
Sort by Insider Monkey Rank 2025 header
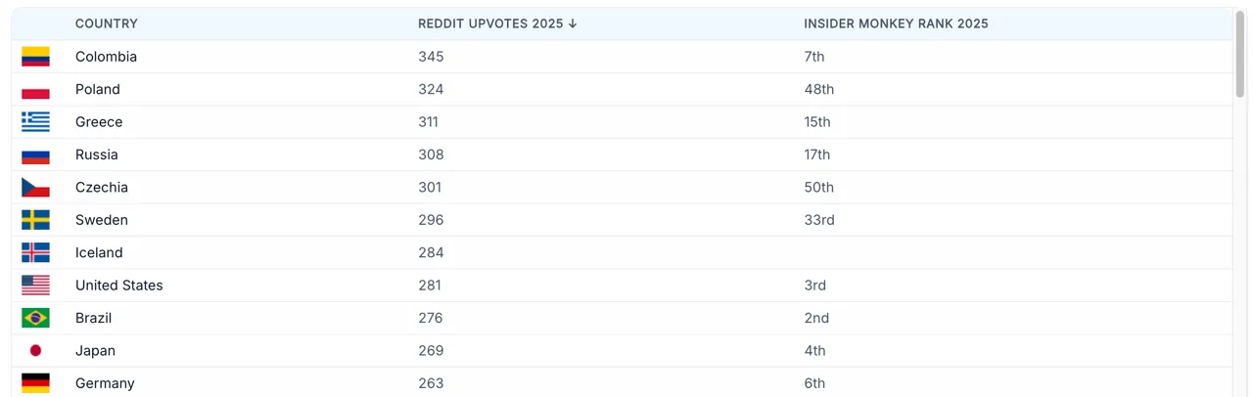point(896,23)
